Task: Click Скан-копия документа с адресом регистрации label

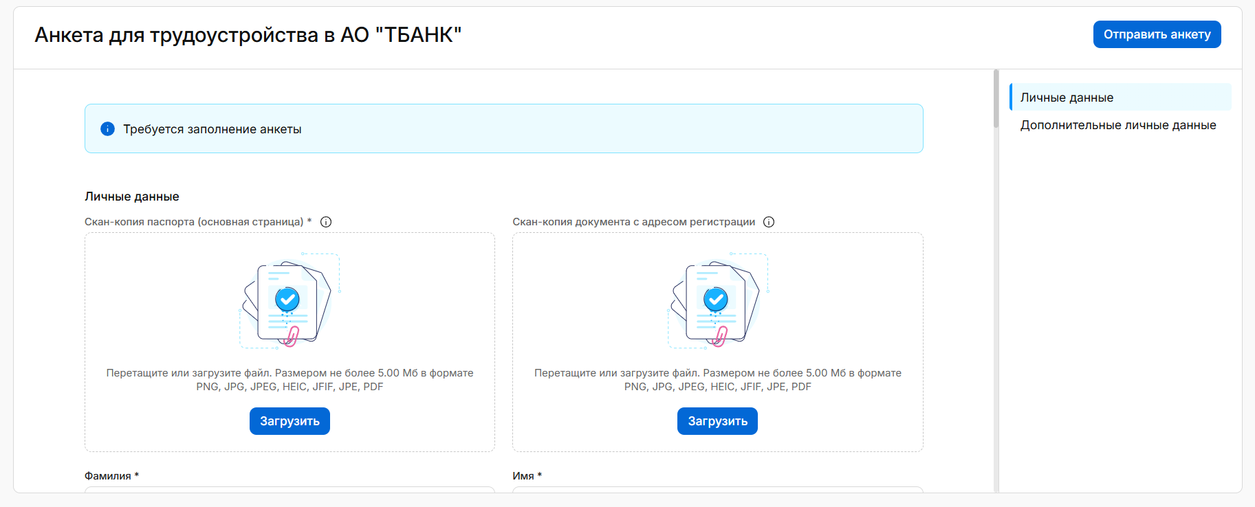Action: click(x=633, y=222)
